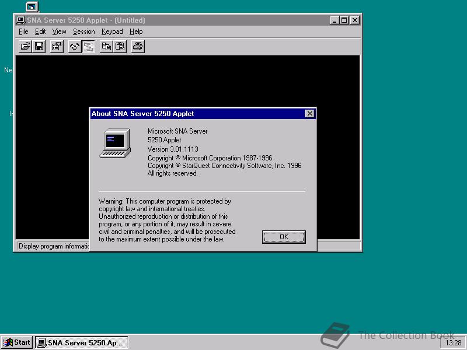Click 'Microsoft SNA Server' text line
The height and width of the screenshot is (350, 467).
(177, 131)
